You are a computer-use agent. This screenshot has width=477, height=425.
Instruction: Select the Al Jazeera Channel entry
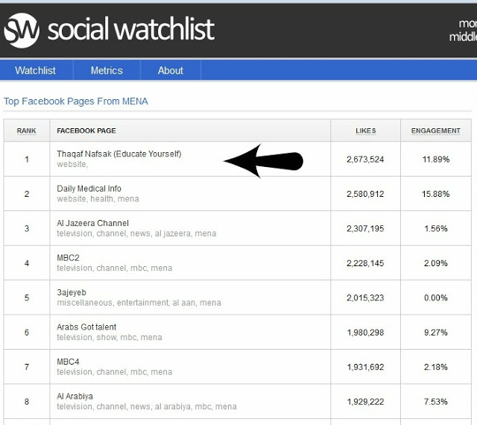coord(92,223)
